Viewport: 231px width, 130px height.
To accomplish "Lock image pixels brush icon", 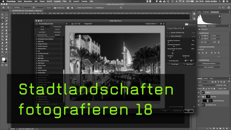I will (207, 88).
